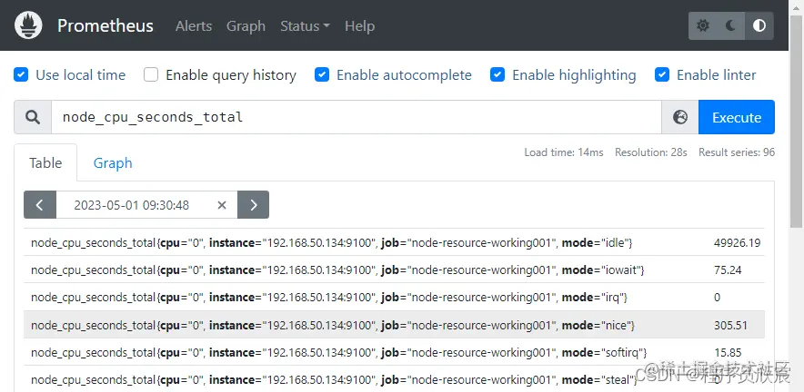804x392 pixels.
Task: Clear the evaluation time value
Action: (x=222, y=205)
